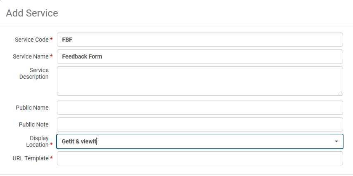Click the red asterisk beside URL Template

pyautogui.click(x=51, y=158)
